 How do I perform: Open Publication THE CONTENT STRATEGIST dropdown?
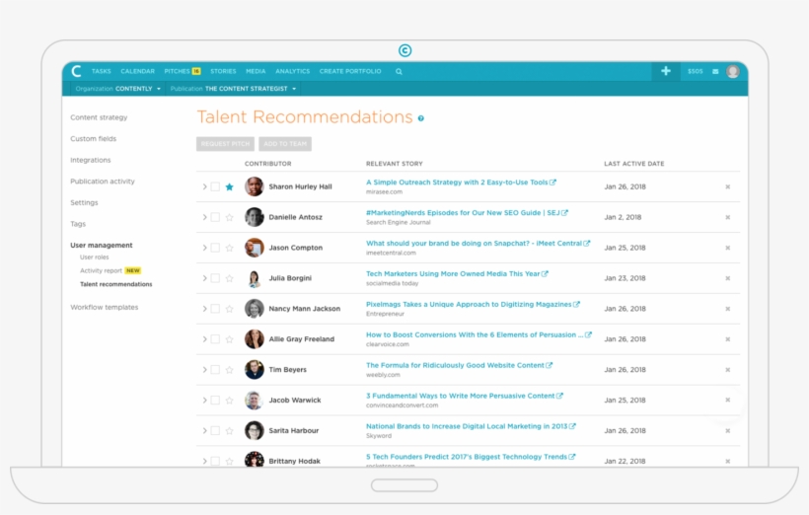[x=233, y=89]
